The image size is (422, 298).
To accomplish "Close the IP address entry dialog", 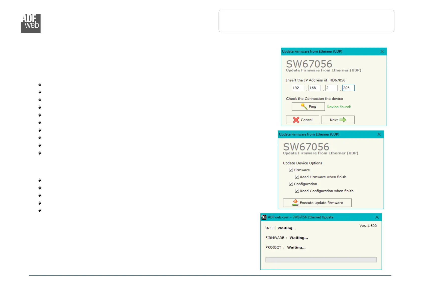I will [382, 52].
